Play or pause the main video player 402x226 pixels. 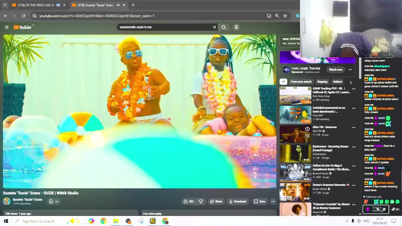click(140, 111)
